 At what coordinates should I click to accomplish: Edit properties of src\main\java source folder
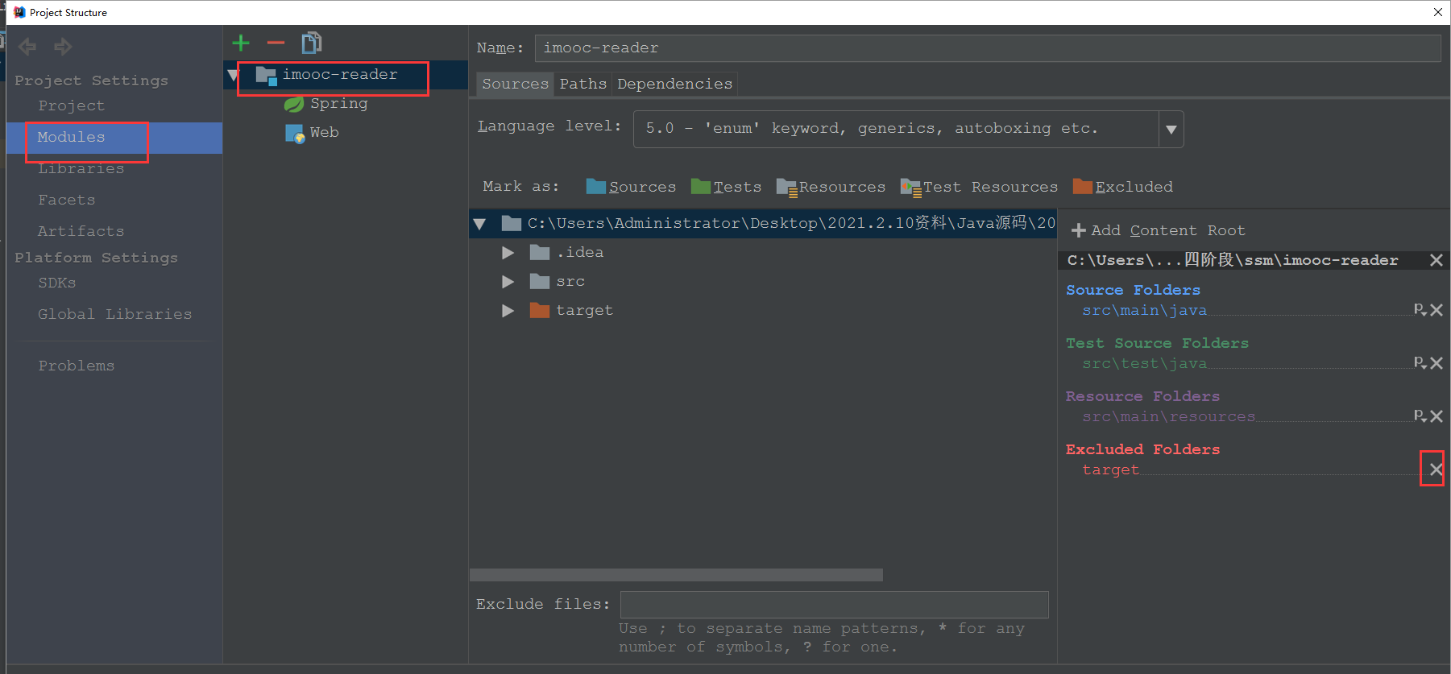pyautogui.click(x=1420, y=310)
